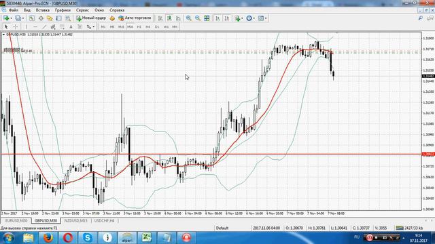This screenshot has height=244, width=435.
Task: Select the GBPUSD,M30 chart tab
Action: click(46, 221)
